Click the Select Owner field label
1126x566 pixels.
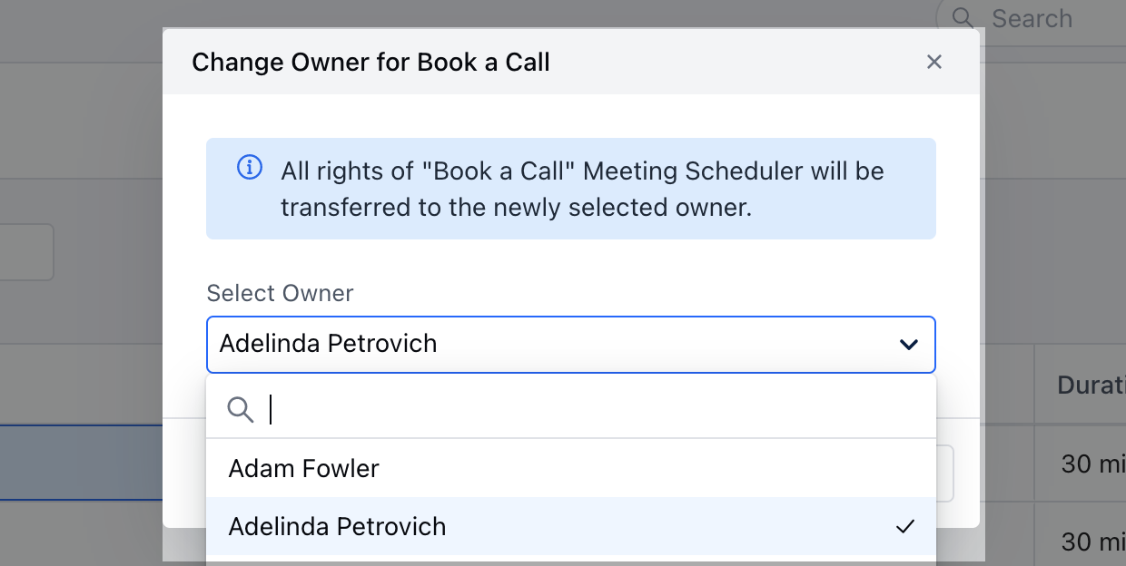(x=280, y=293)
